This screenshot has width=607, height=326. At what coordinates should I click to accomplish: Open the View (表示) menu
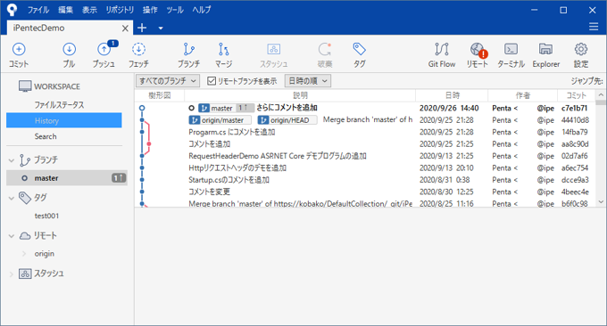click(89, 10)
